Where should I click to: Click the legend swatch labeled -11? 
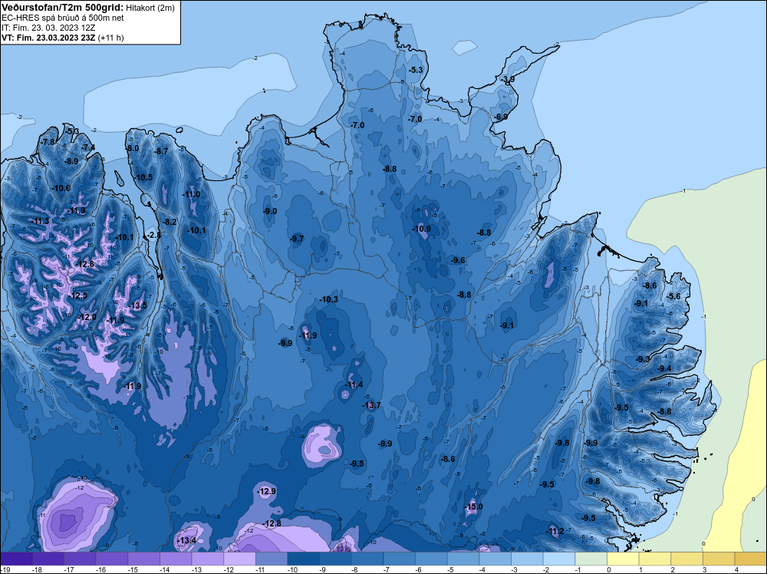click(272, 559)
